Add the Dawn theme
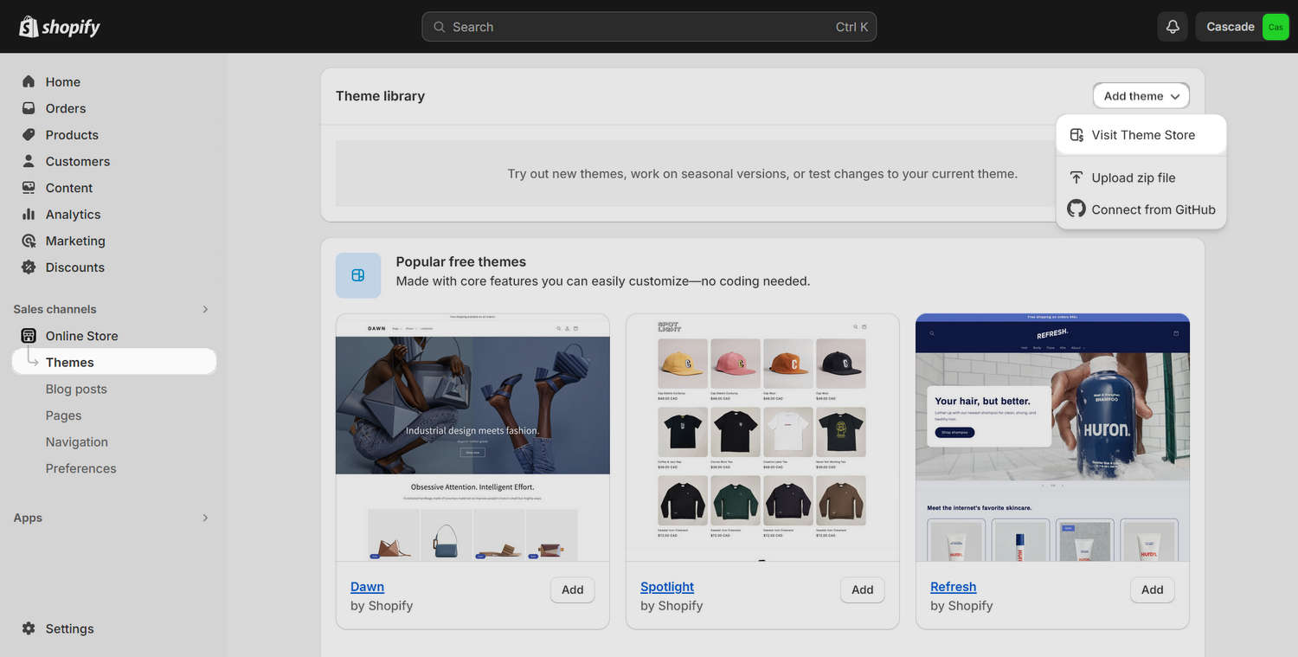The image size is (1298, 657). coord(573,589)
